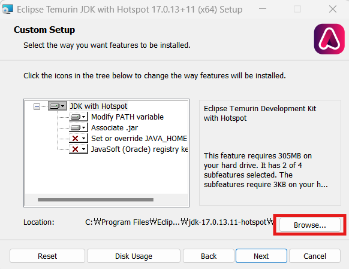This screenshot has height=269, width=349.
Task: Select the JavaSoft (Oracle) registry keys item
Action: click(x=139, y=149)
